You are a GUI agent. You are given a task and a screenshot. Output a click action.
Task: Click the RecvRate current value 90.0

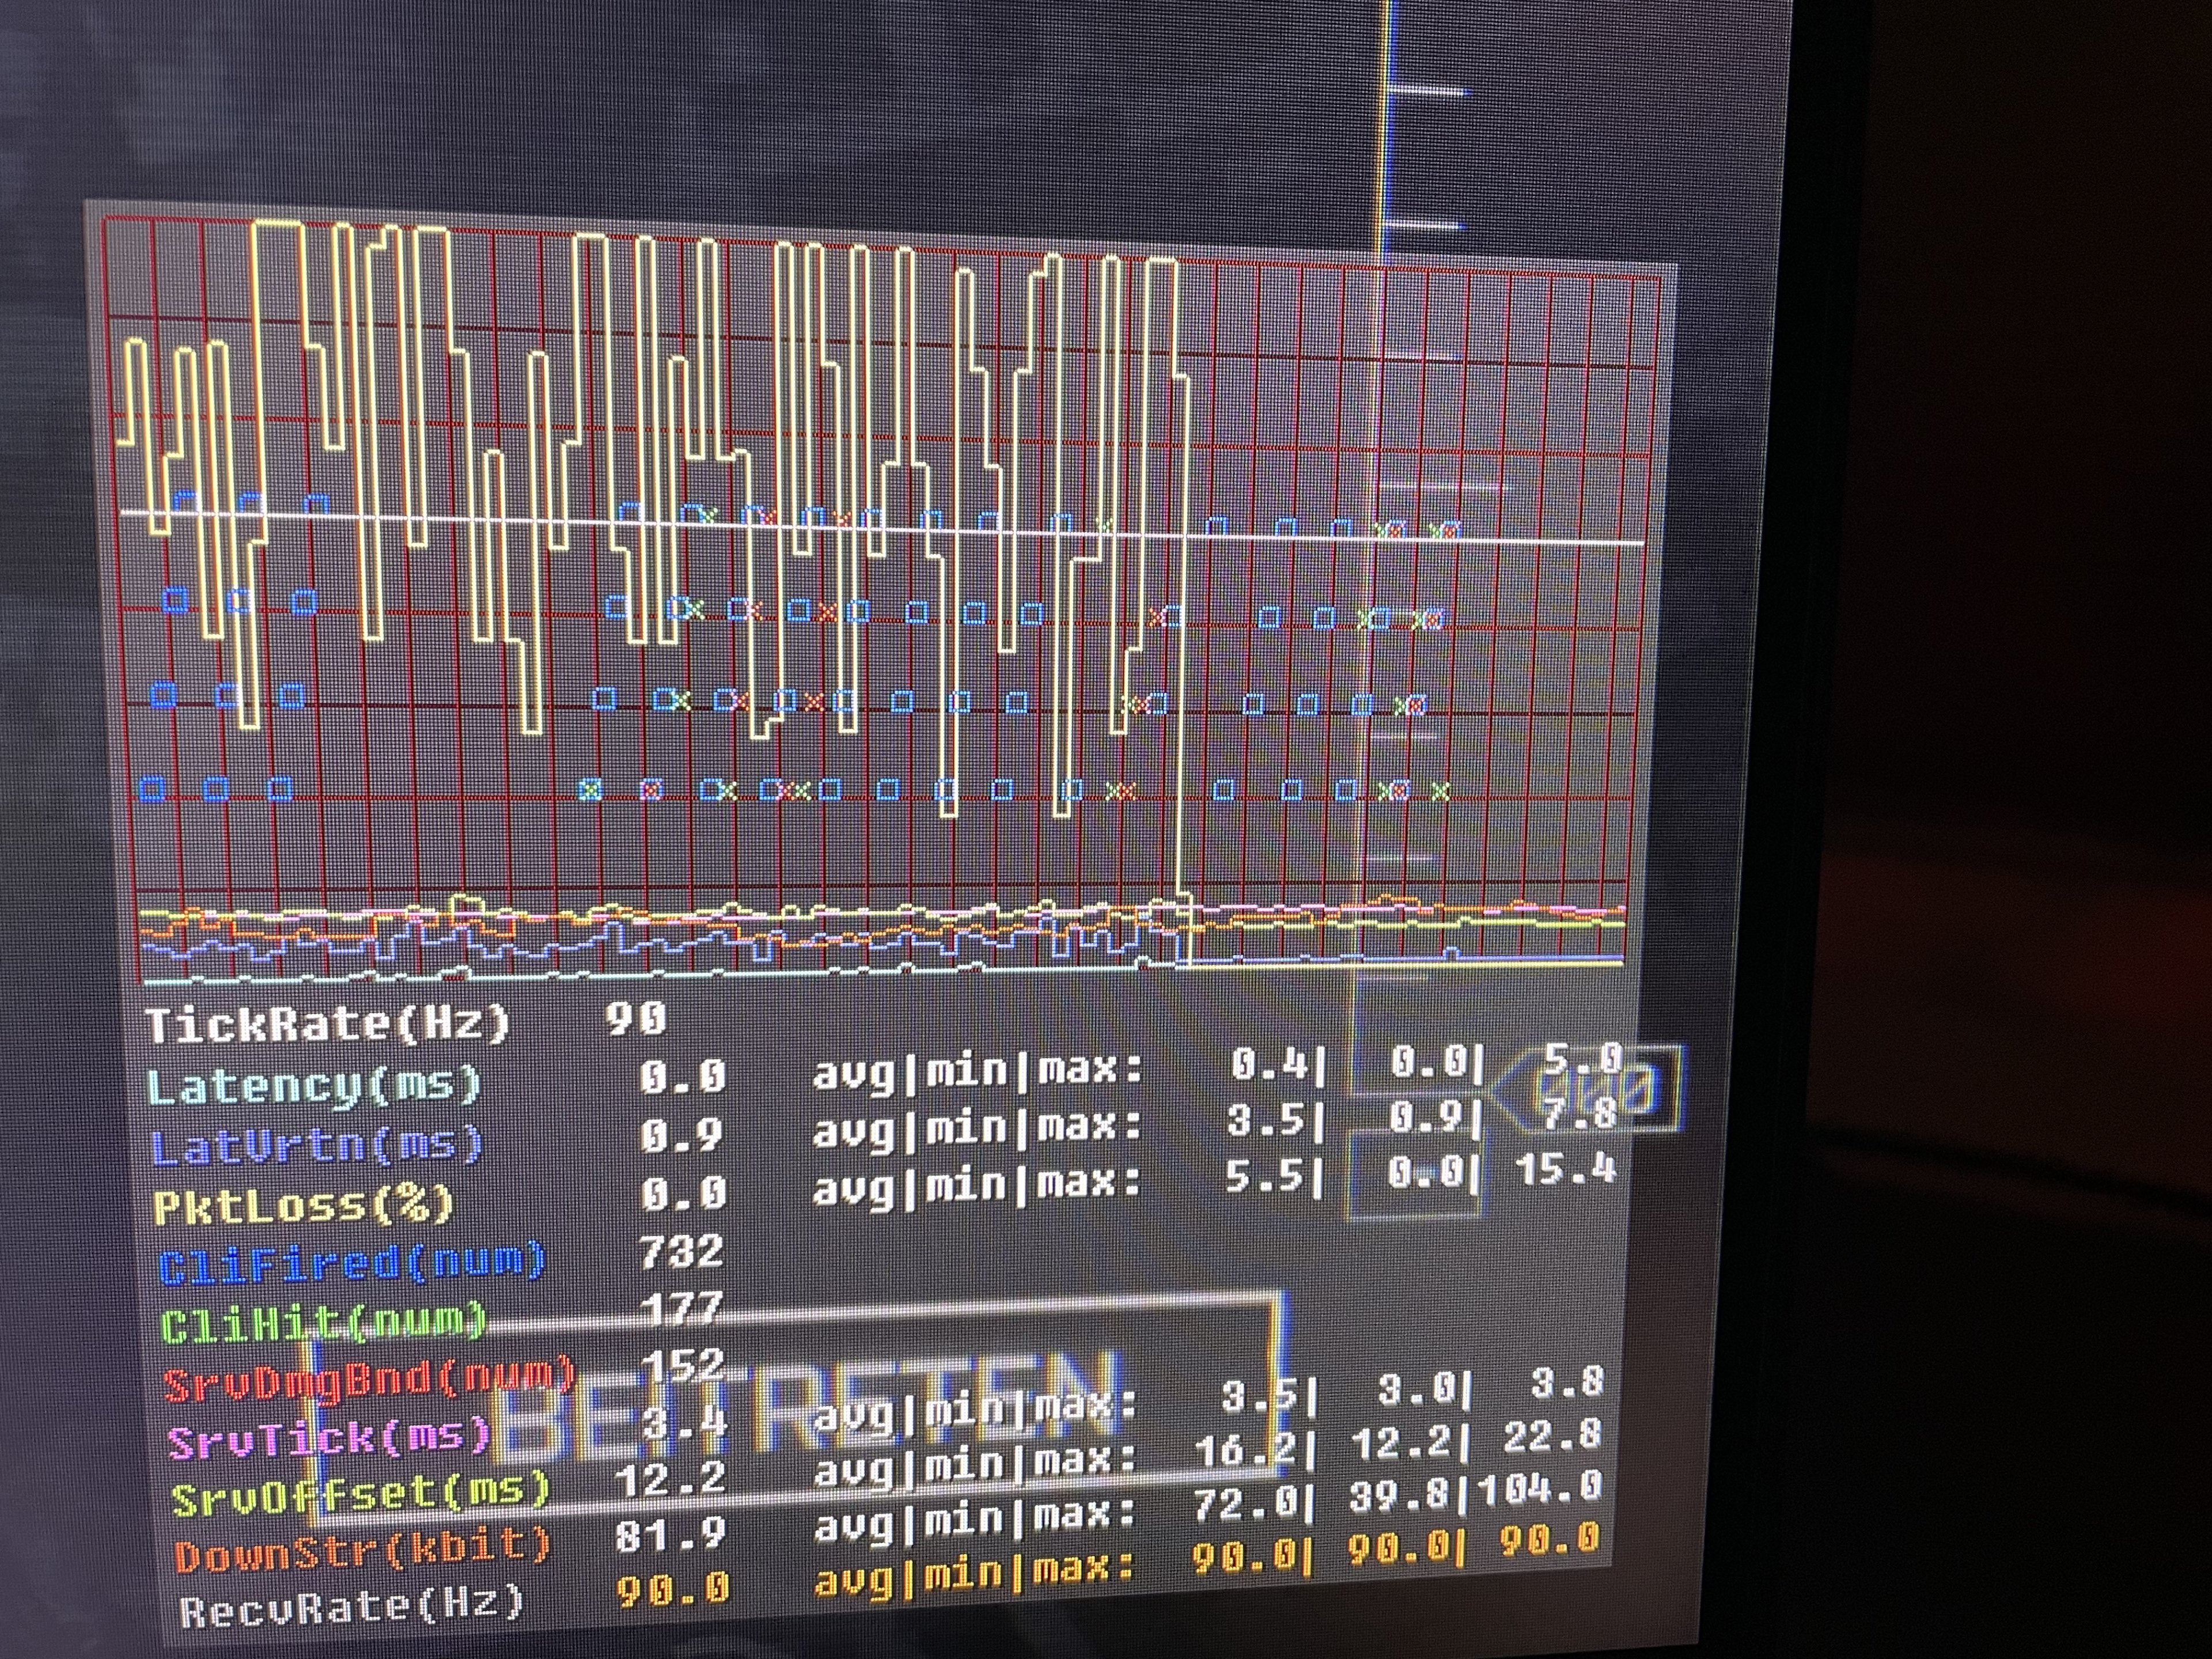[672, 1590]
